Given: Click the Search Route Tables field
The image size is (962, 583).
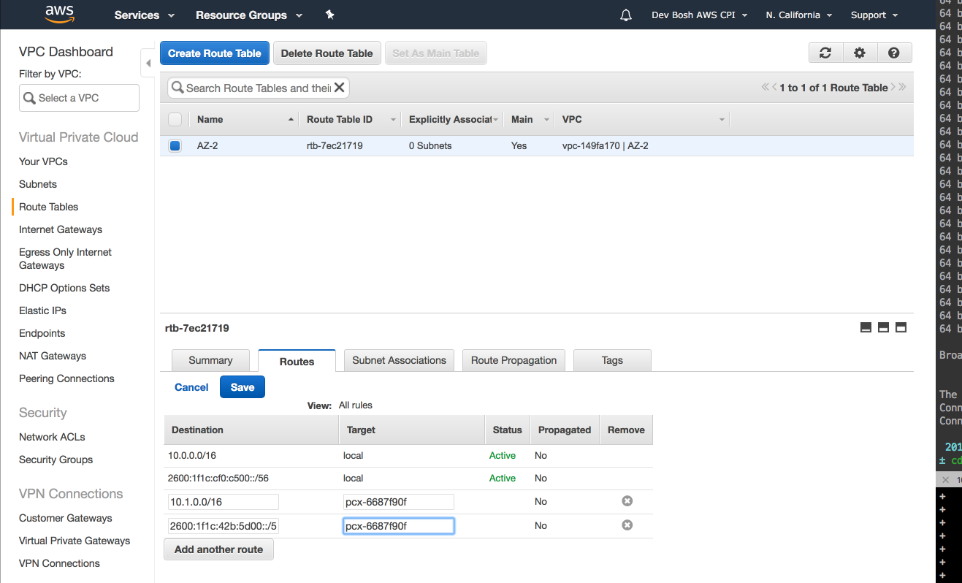Looking at the screenshot, I should click(x=258, y=88).
